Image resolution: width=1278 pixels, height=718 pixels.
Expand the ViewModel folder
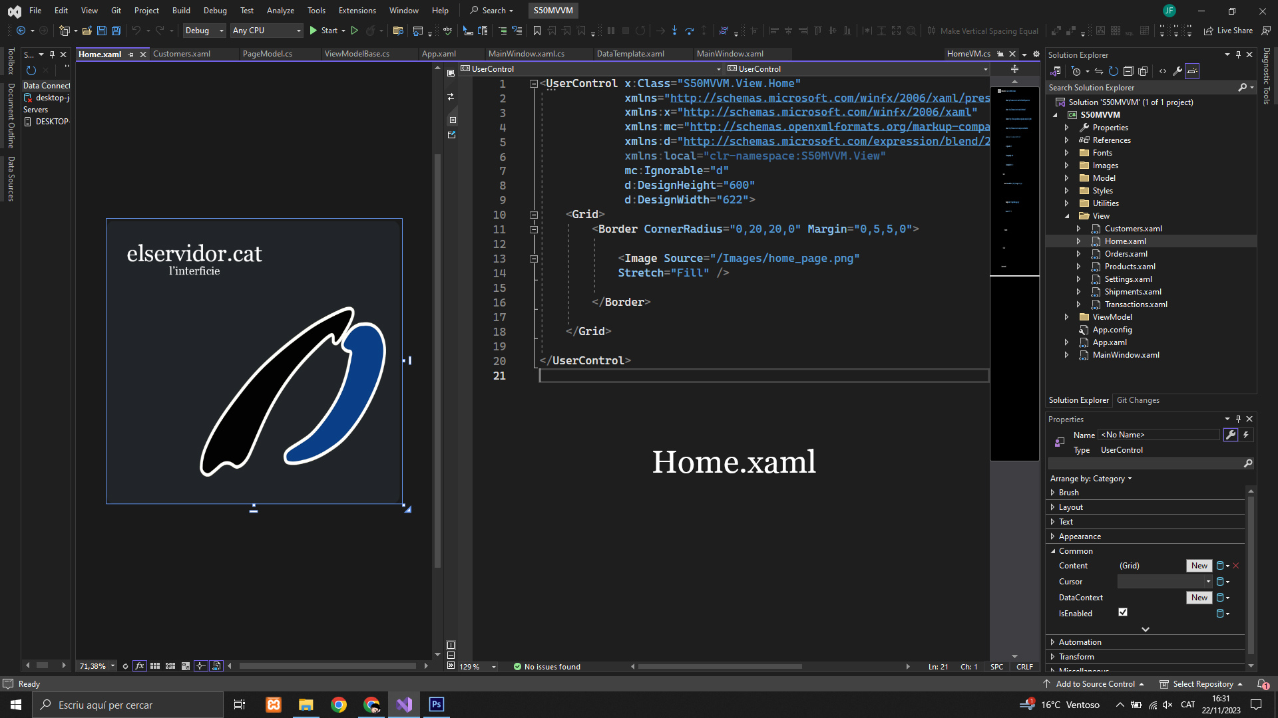click(x=1067, y=317)
